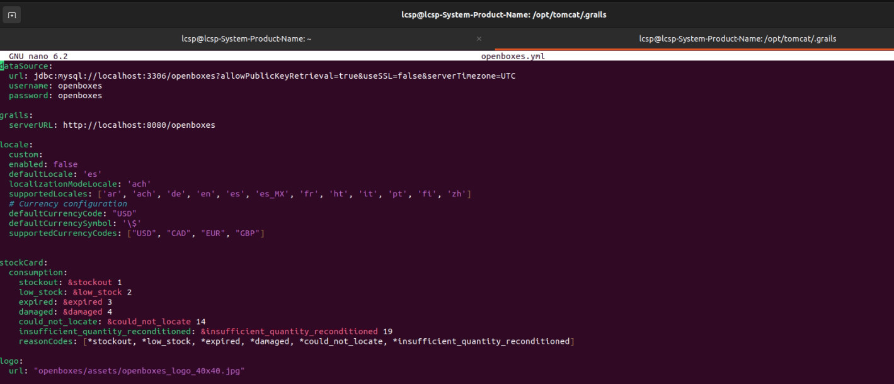
Task: Click the stockCard section key
Action: pyautogui.click(x=23, y=263)
